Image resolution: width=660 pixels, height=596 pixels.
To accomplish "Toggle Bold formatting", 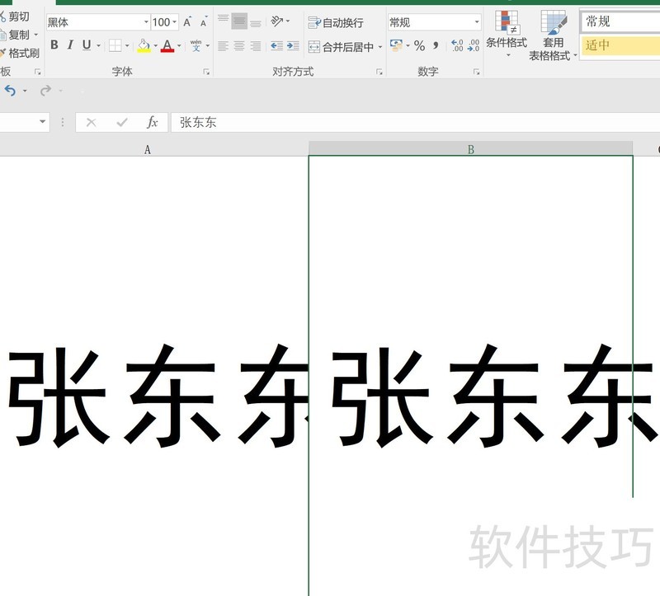I will pos(54,45).
